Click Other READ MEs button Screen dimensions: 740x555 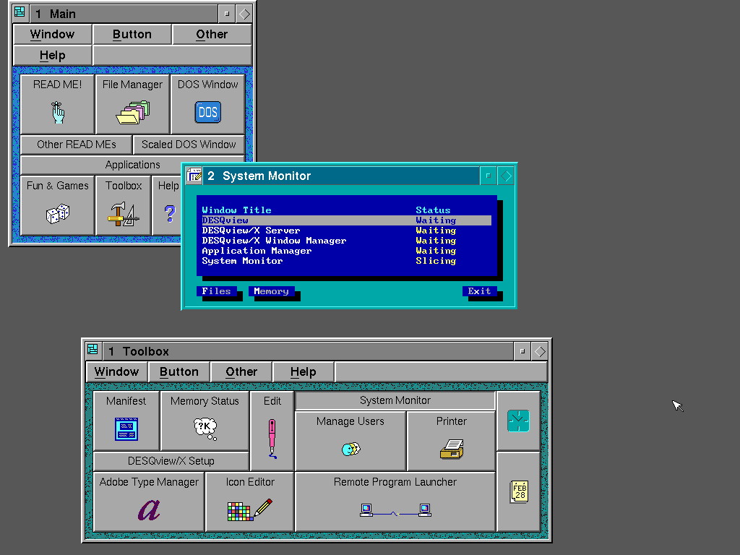pyautogui.click(x=77, y=145)
